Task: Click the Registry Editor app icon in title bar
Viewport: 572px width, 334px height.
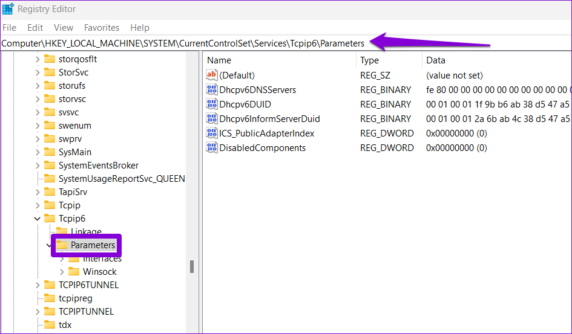Action: point(8,9)
